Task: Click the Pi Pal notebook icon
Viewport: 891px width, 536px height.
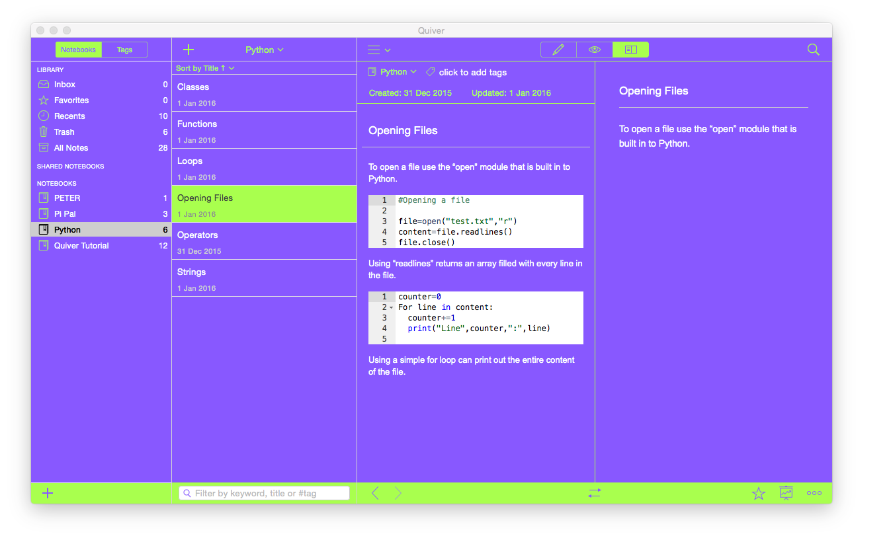Action: pyautogui.click(x=44, y=213)
